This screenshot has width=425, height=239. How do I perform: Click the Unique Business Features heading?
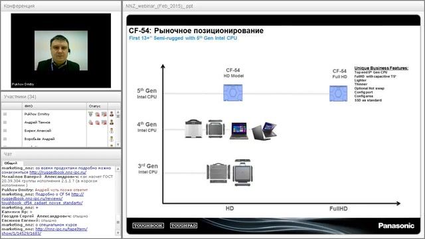click(x=381, y=68)
